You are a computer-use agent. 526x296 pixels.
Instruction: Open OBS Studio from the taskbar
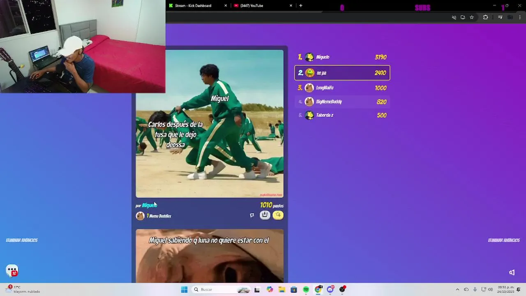pyautogui.click(x=342, y=289)
